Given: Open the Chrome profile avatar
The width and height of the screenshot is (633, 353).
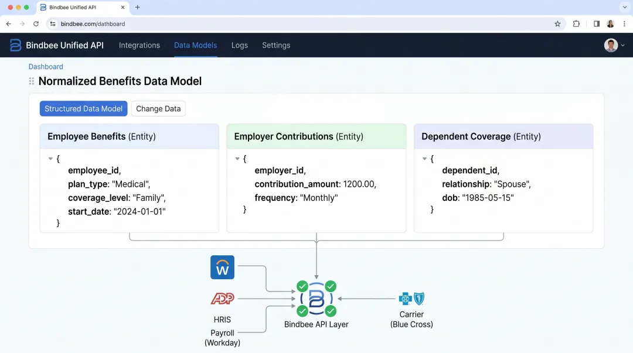Looking at the screenshot, I should (x=610, y=24).
